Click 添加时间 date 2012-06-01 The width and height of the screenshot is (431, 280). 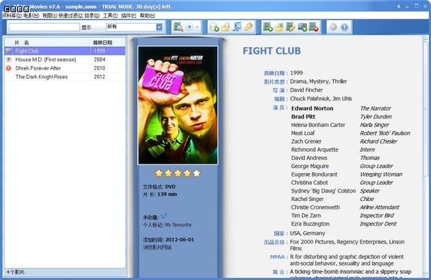coord(180,240)
